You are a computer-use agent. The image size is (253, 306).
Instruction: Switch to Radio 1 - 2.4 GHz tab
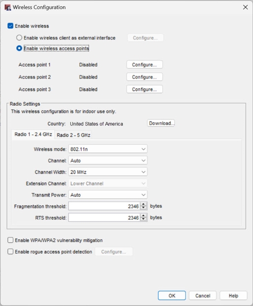pyautogui.click(x=33, y=134)
